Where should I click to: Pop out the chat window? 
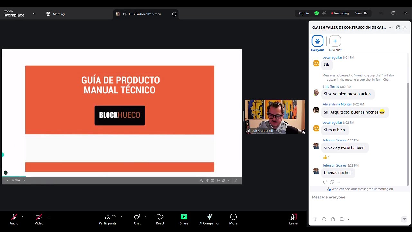(x=398, y=27)
